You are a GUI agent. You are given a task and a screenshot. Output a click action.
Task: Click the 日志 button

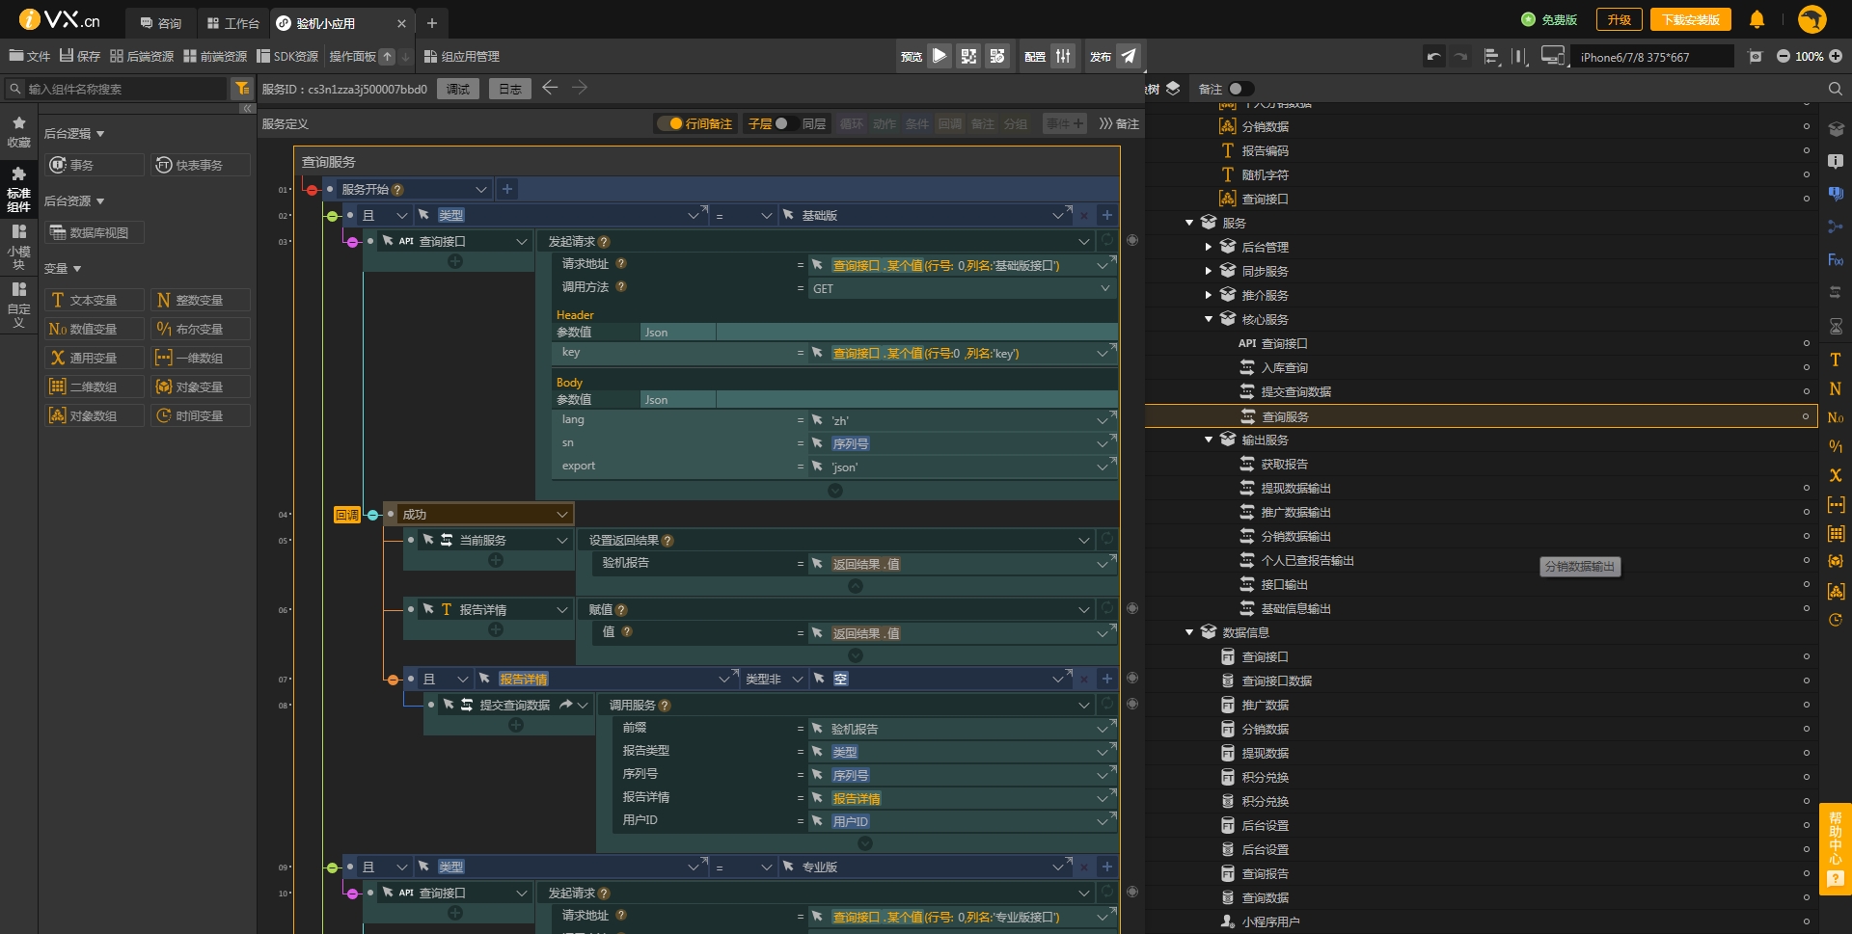pyautogui.click(x=510, y=89)
